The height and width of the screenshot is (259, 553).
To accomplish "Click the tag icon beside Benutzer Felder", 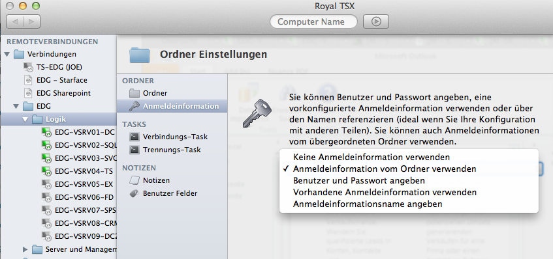I will [134, 193].
